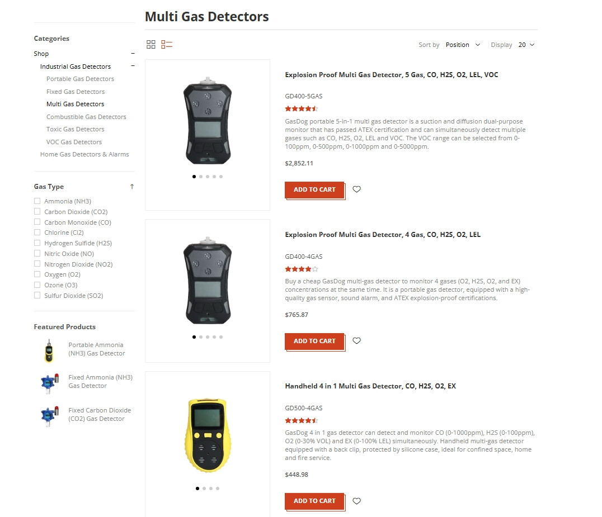
Task: Switch to list view layout
Action: (167, 45)
